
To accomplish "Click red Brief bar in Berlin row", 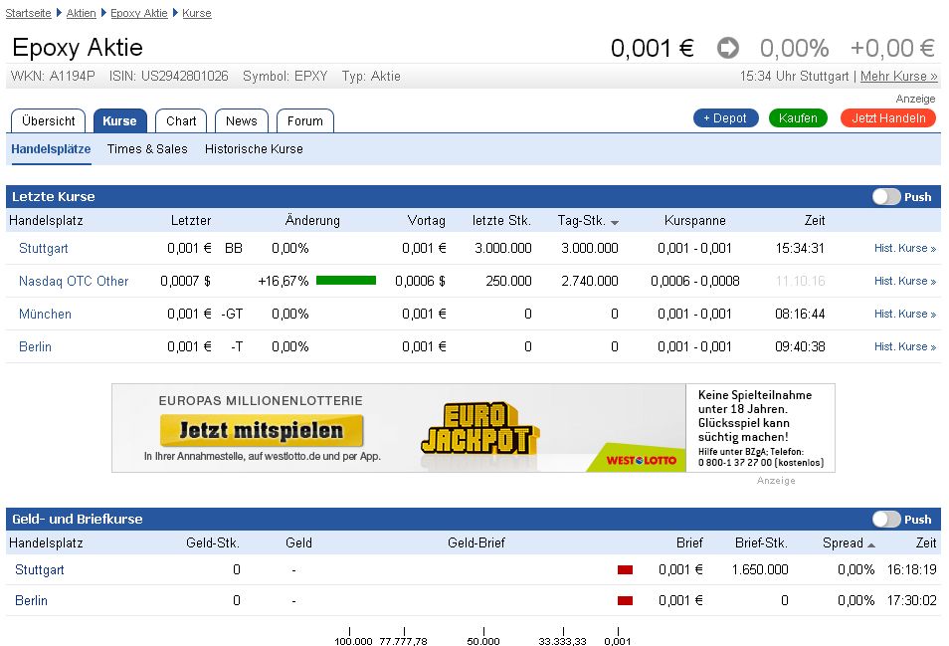I will pyautogui.click(x=625, y=600).
